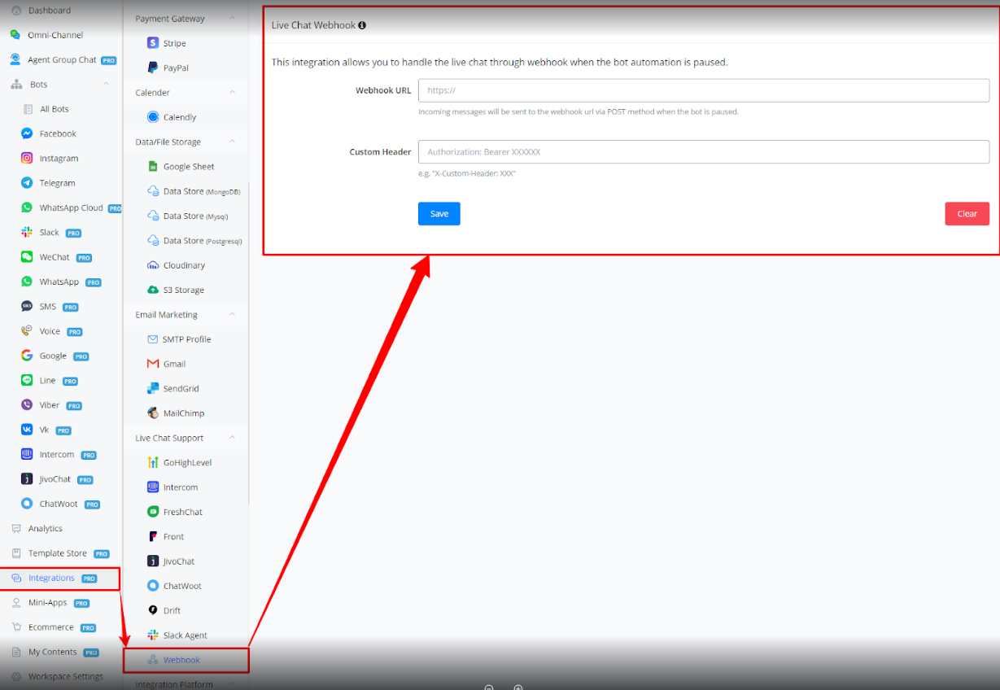Click the Stripe icon in Payment Gateway
Image resolution: width=1000 pixels, height=690 pixels.
click(x=153, y=43)
